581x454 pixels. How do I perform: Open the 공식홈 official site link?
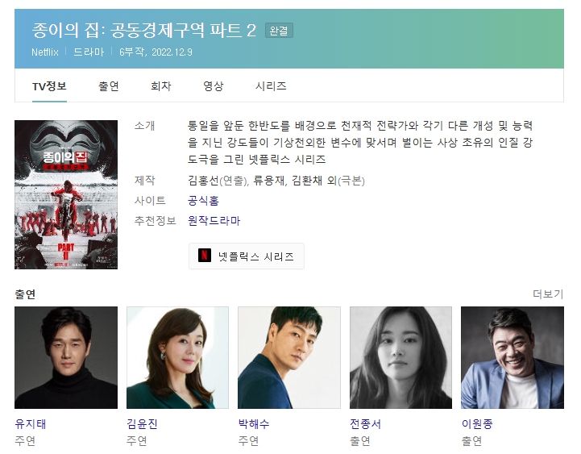click(203, 201)
